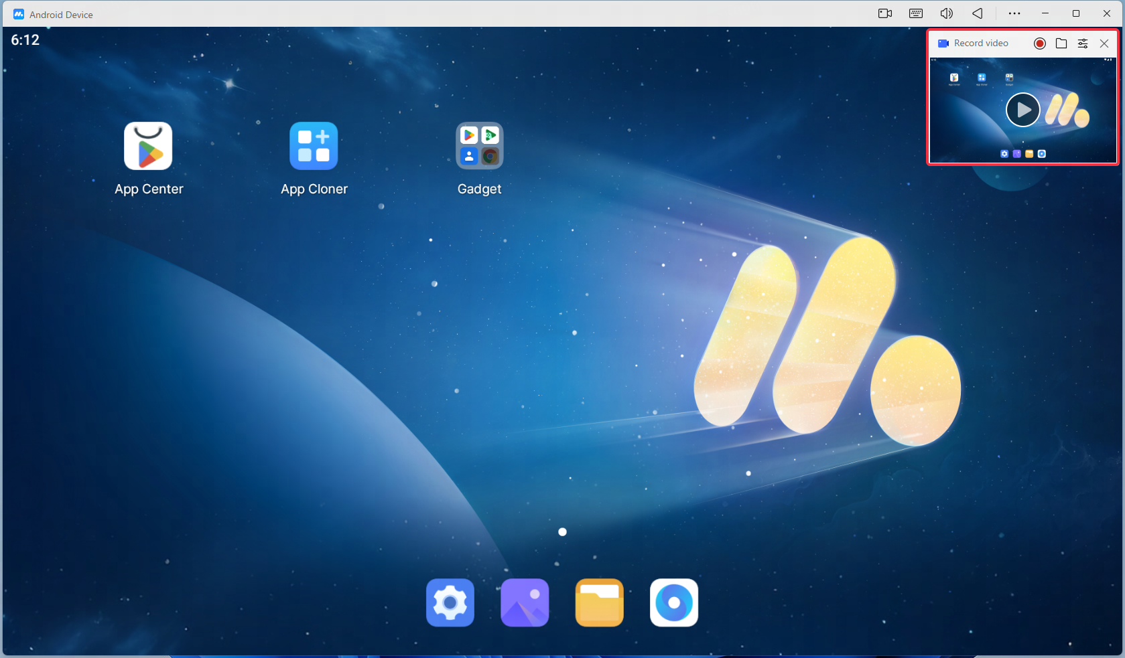The image size is (1125, 658).
Task: Click the Record video title label
Action: [x=981, y=44]
